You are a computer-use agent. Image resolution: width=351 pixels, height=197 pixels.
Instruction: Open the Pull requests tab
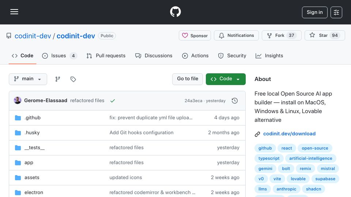click(x=106, y=55)
